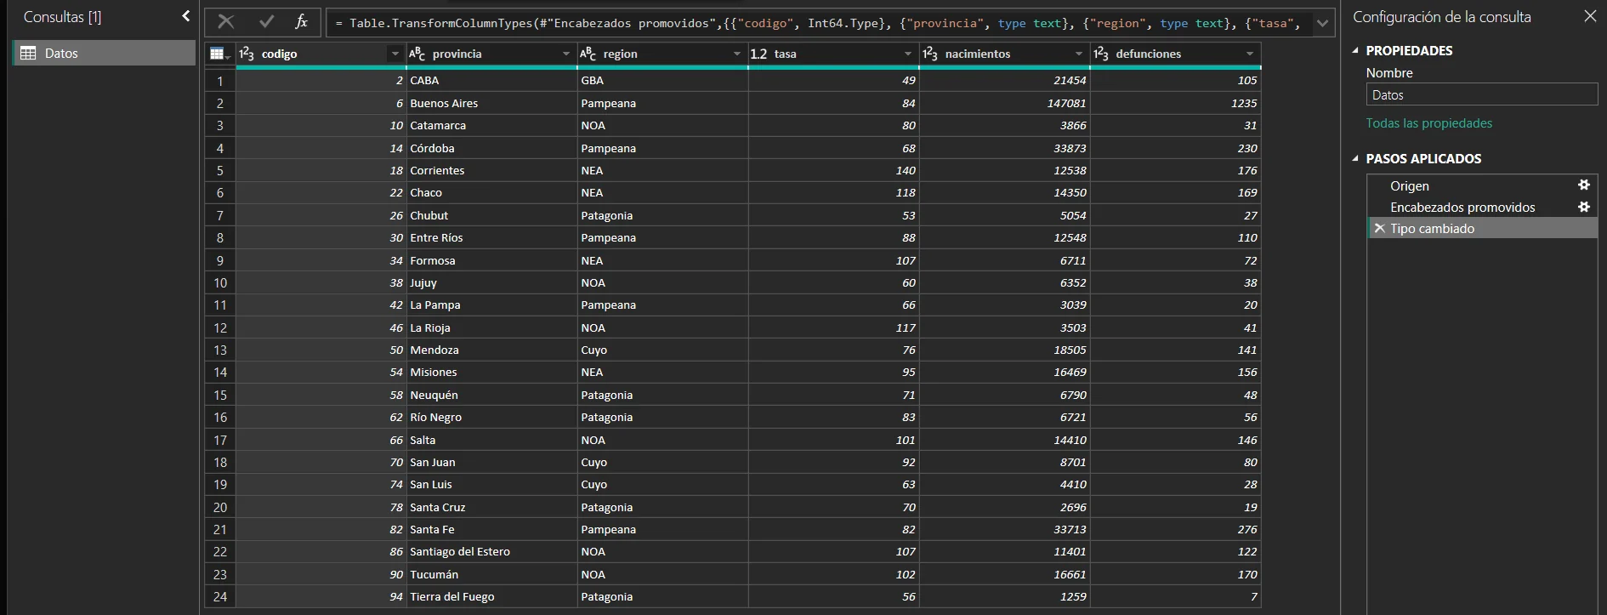Image resolution: width=1607 pixels, height=615 pixels.
Task: Click the Corrientes cell
Action: pyautogui.click(x=492, y=170)
